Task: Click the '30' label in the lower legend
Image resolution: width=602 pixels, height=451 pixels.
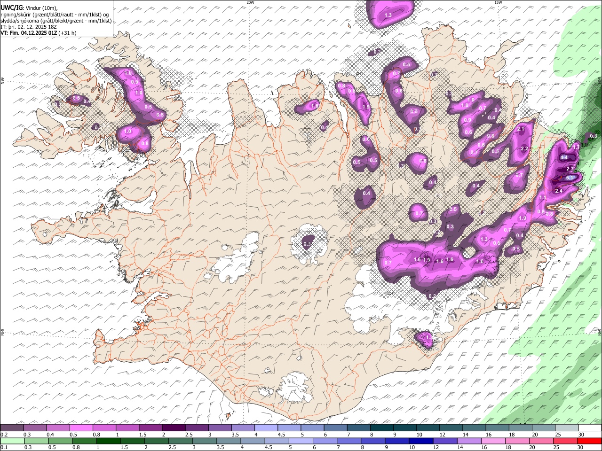Action: [580, 448]
